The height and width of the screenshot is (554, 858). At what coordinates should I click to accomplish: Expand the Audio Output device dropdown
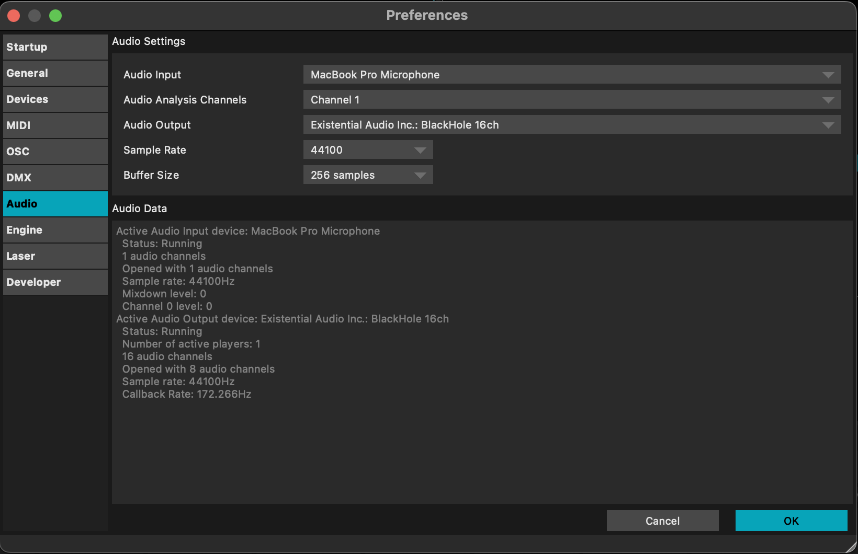point(572,125)
